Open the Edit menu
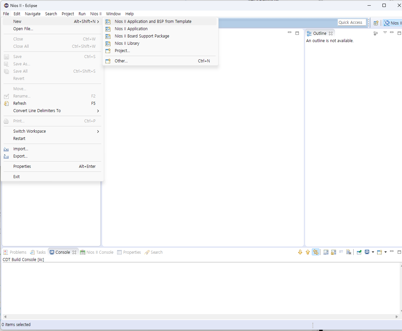This screenshot has width=402, height=331. 17,14
